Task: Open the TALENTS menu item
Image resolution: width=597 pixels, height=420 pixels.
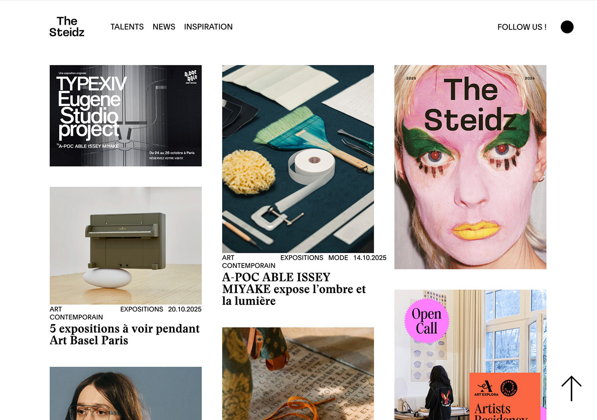Action: 127,27
